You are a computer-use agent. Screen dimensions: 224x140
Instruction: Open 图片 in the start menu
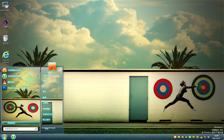44,86
